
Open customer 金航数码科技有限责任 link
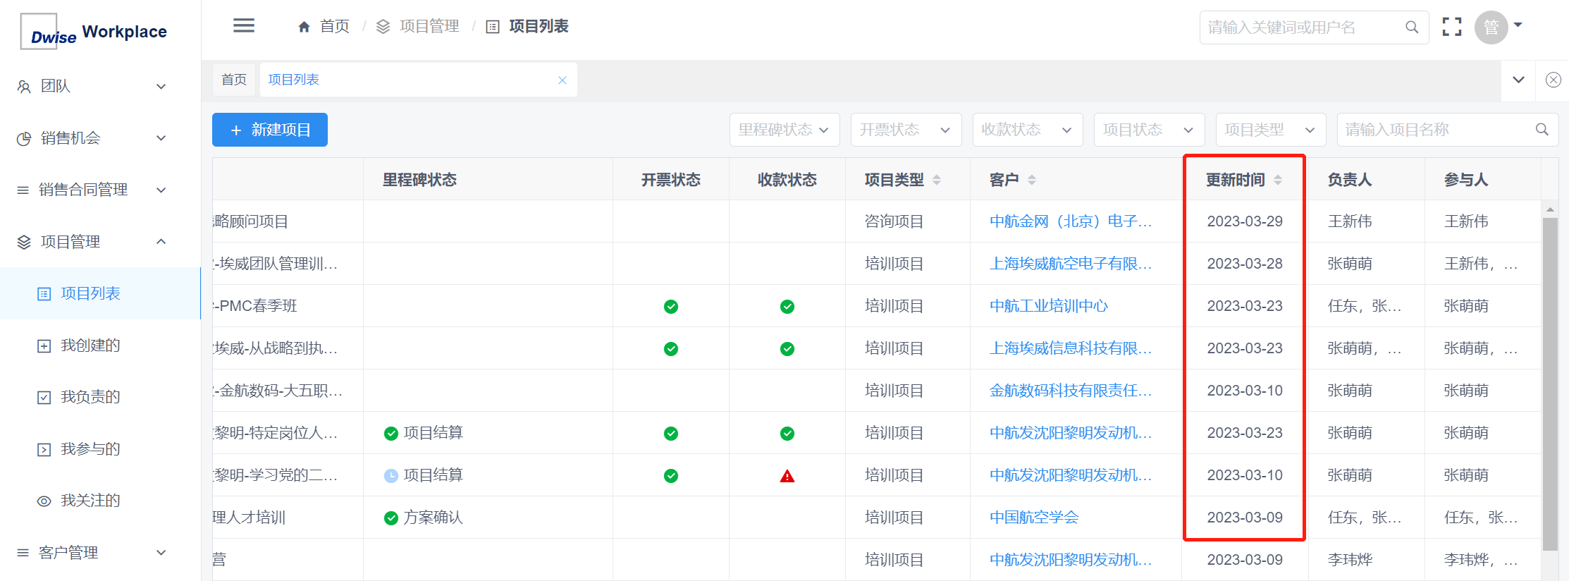[x=1071, y=391]
